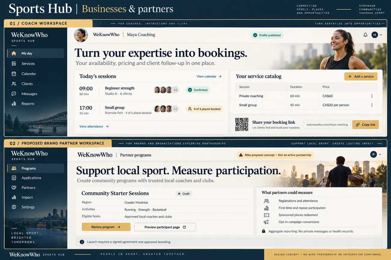Click the 4 of 6 places booked badge
This screenshot has width=391, height=260.
point(204,109)
